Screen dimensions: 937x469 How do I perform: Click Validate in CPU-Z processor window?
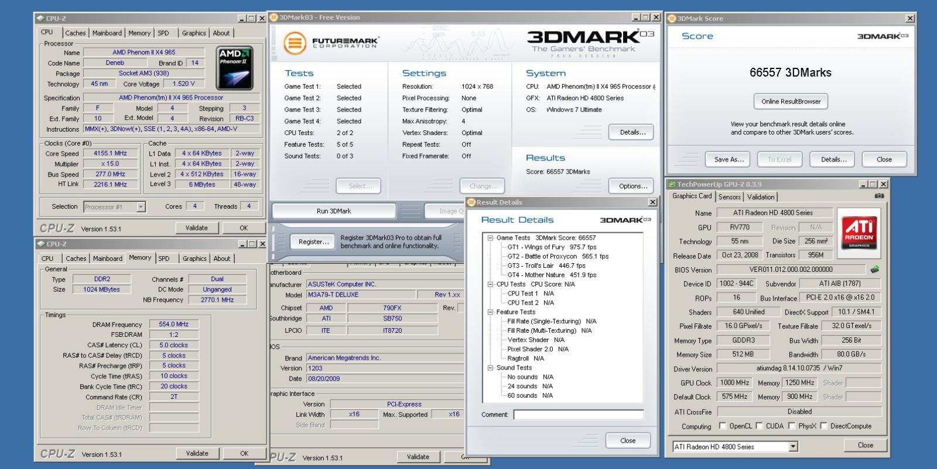click(197, 228)
